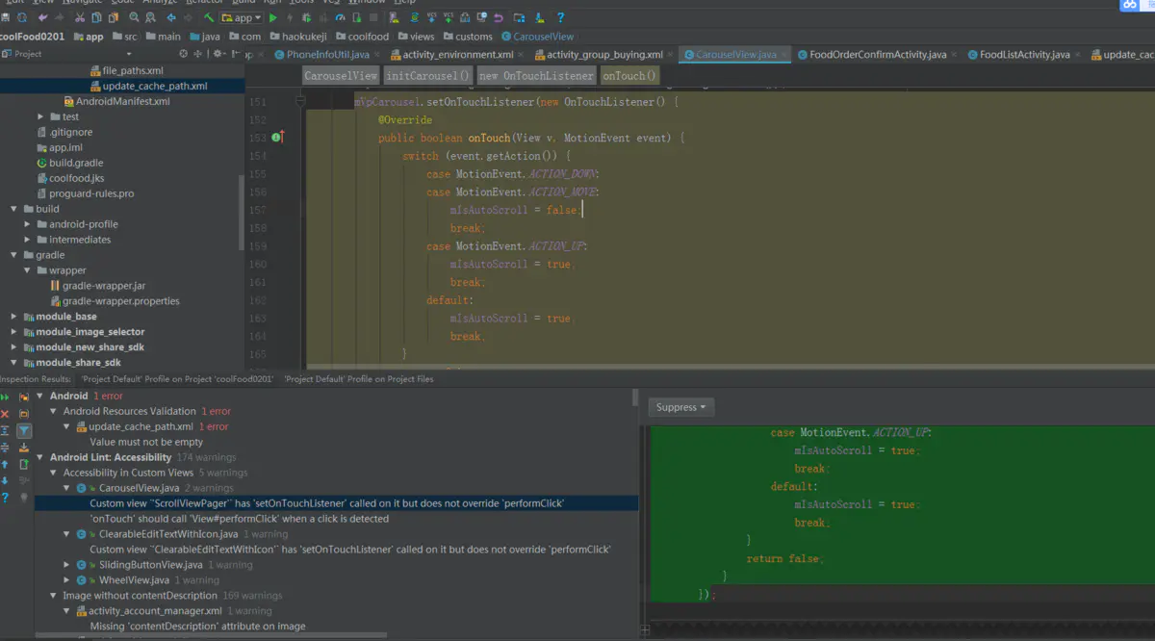Click the Project panel settings gear icon
The height and width of the screenshot is (641, 1155).
pos(218,54)
